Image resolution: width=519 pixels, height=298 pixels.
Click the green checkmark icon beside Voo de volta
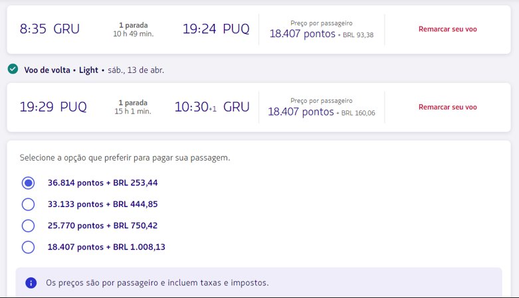pos(13,69)
